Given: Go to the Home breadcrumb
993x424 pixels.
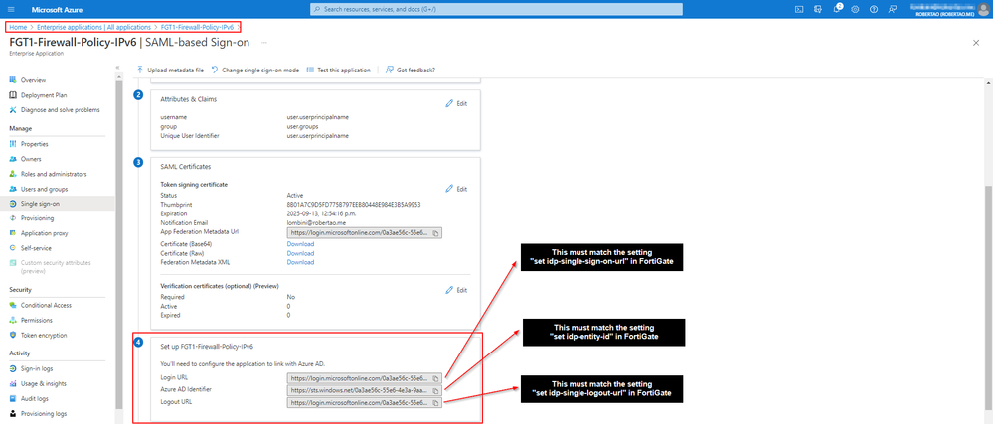Looking at the screenshot, I should point(18,27).
